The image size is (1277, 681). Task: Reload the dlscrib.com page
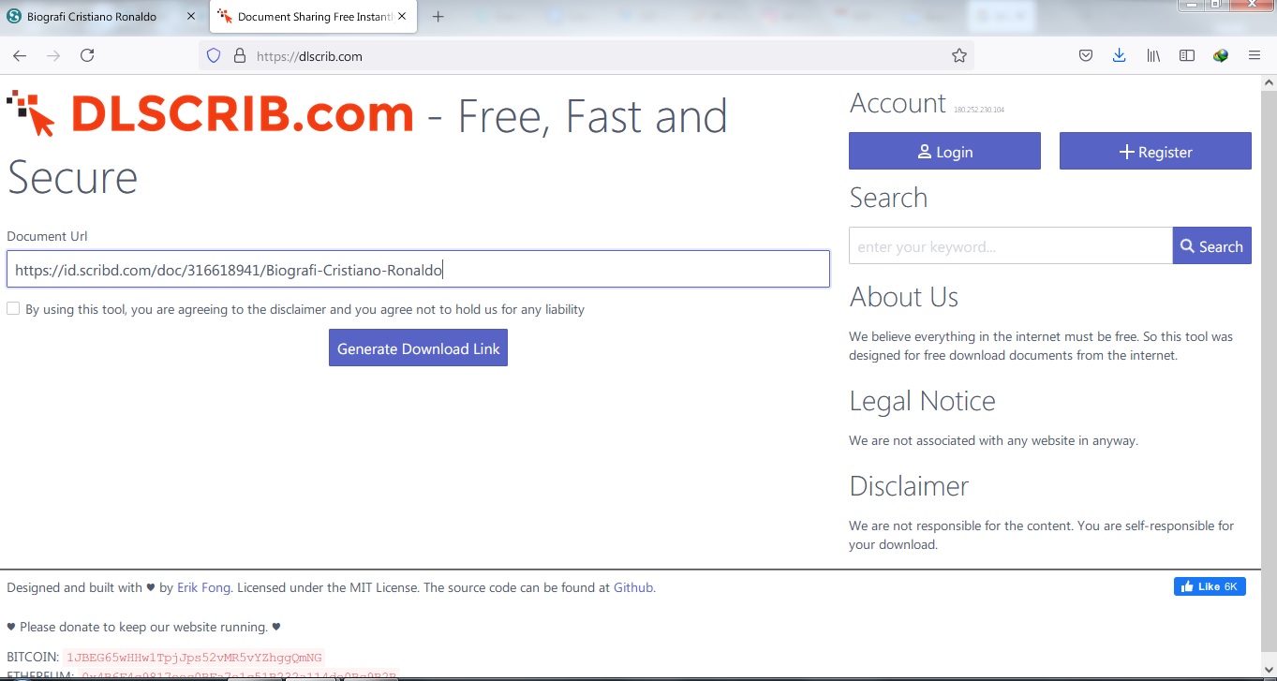tap(87, 56)
